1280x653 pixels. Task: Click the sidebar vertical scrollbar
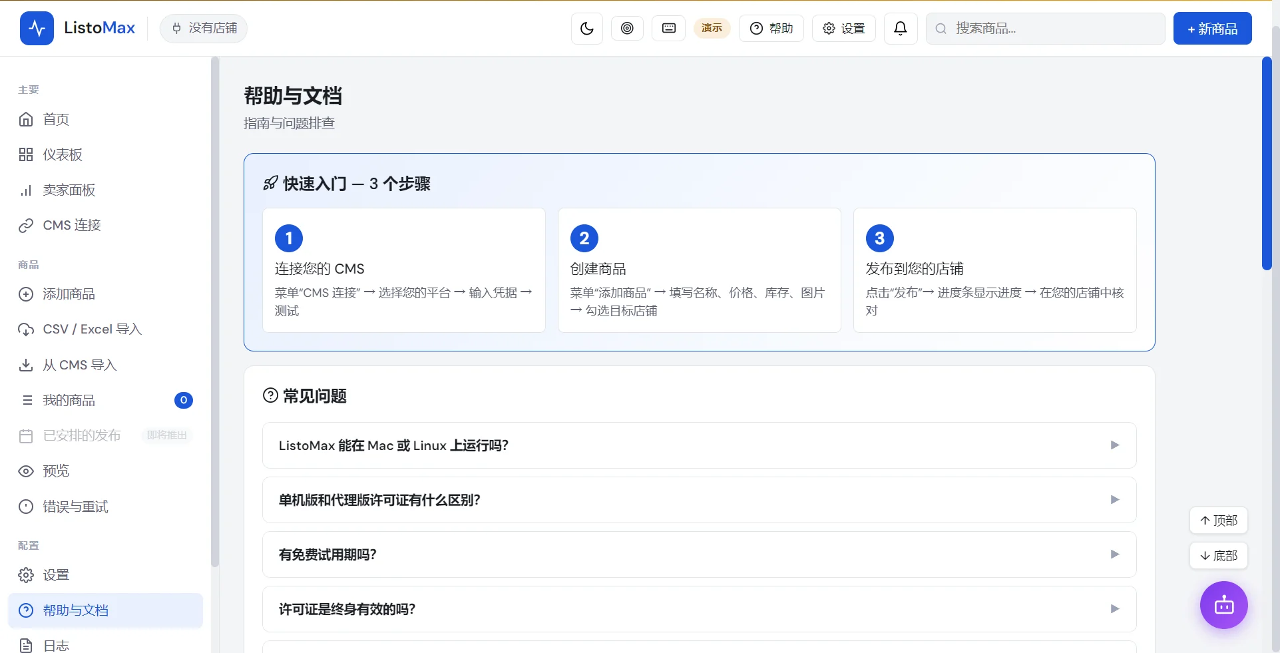coord(215,312)
